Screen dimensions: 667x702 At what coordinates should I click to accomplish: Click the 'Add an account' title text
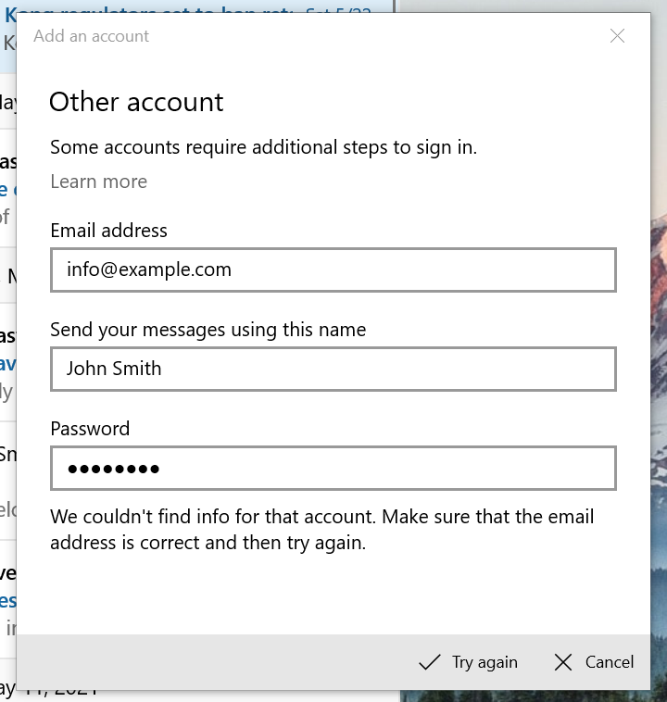click(92, 36)
